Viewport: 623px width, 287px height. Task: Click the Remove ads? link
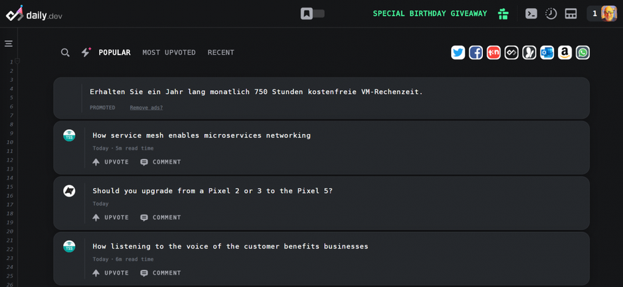coord(146,107)
